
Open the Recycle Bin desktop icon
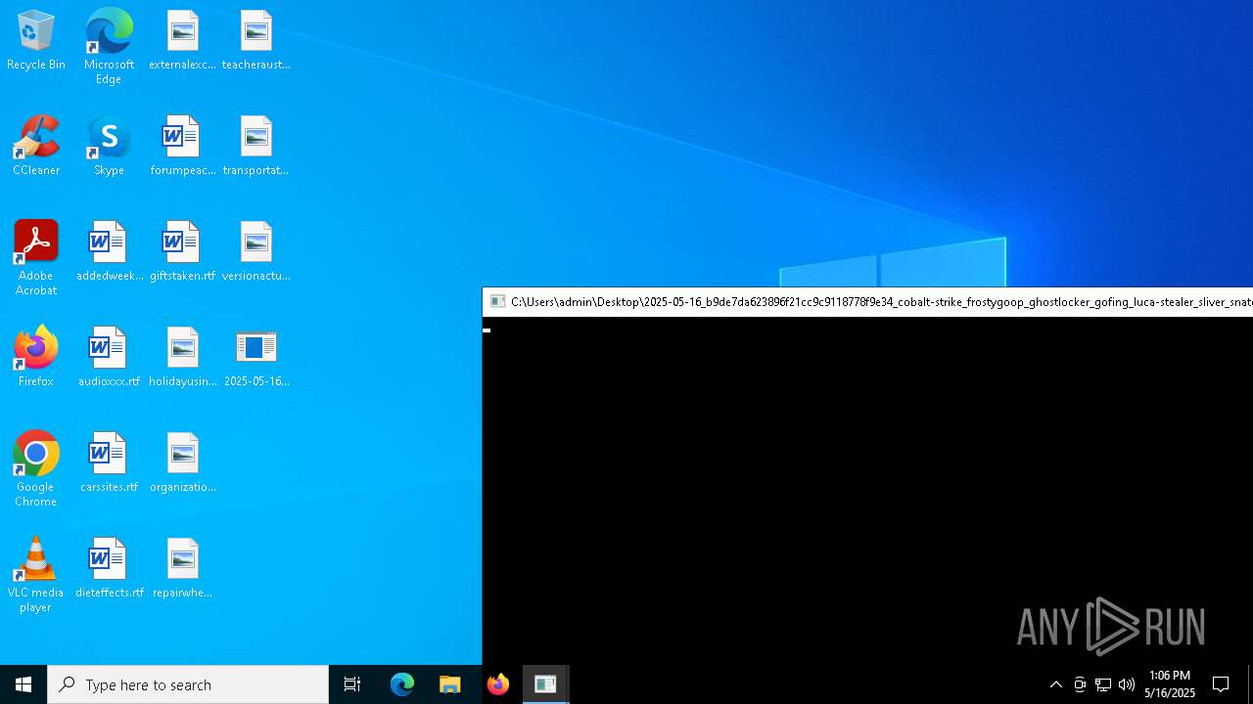coord(36,41)
